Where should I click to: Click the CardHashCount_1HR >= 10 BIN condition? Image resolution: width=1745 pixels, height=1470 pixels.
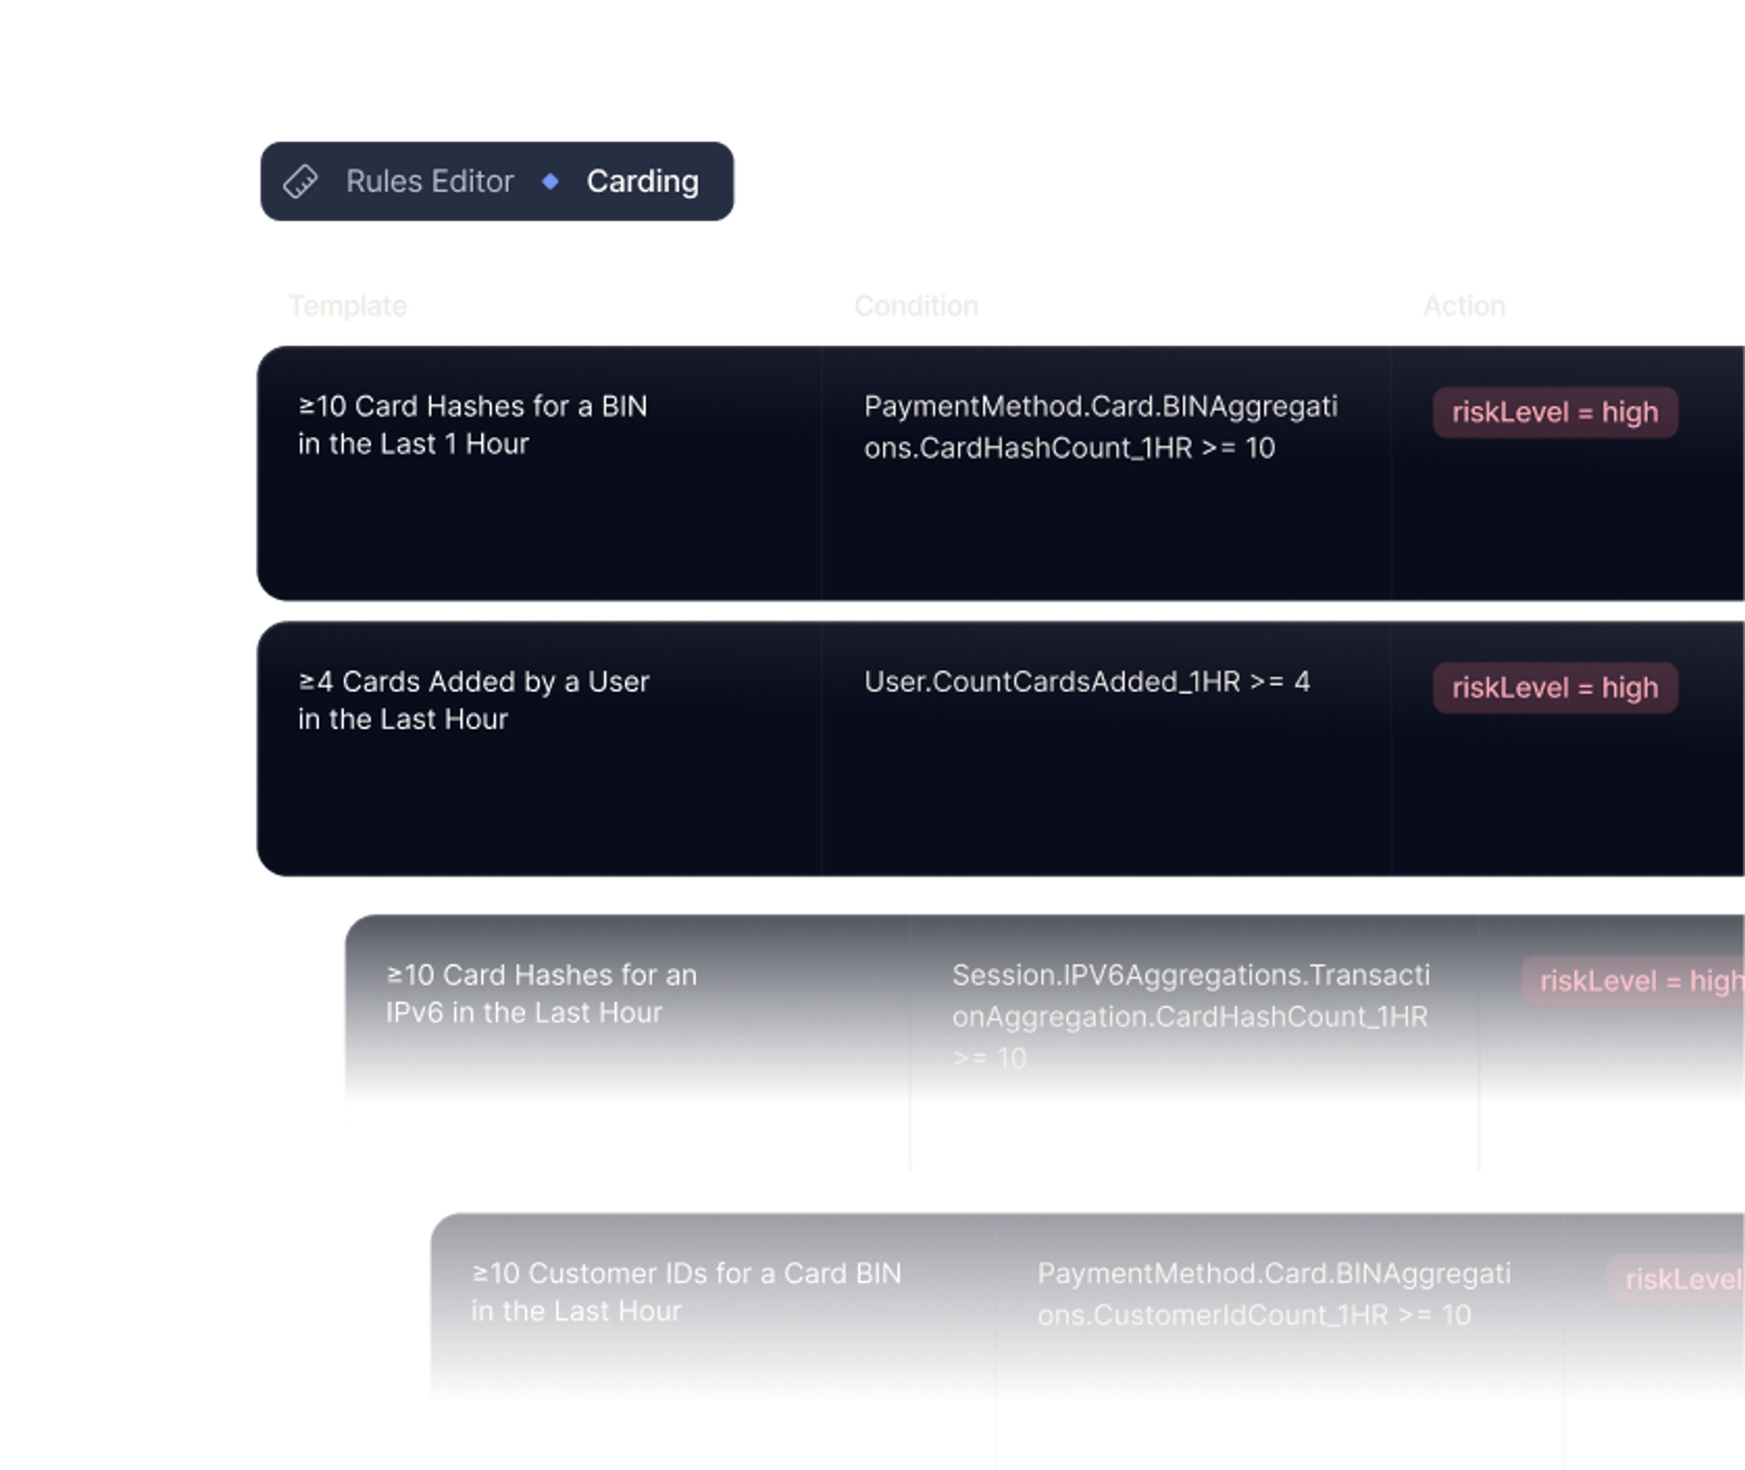[x=1101, y=427]
